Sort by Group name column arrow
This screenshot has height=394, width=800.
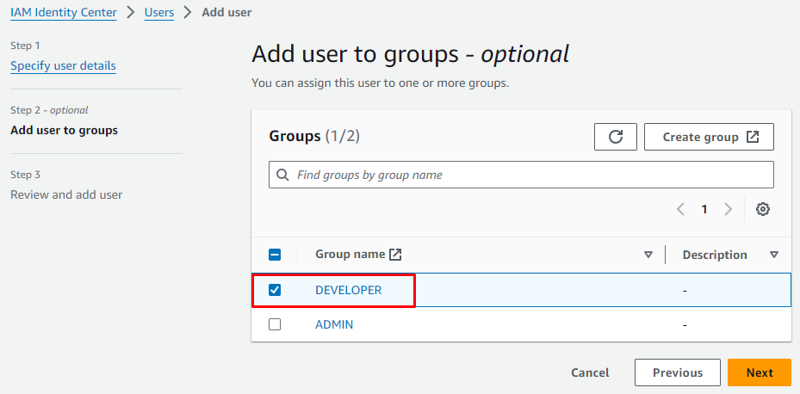[x=648, y=255]
